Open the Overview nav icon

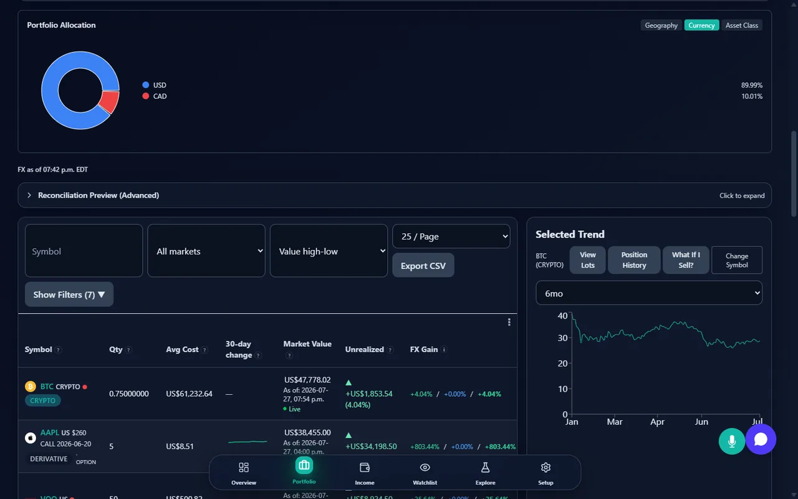[244, 467]
